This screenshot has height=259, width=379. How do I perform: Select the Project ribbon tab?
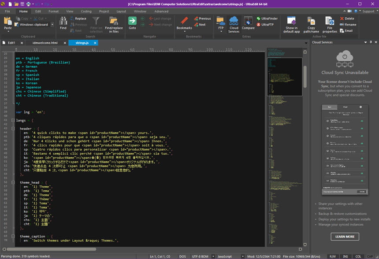pos(104,11)
